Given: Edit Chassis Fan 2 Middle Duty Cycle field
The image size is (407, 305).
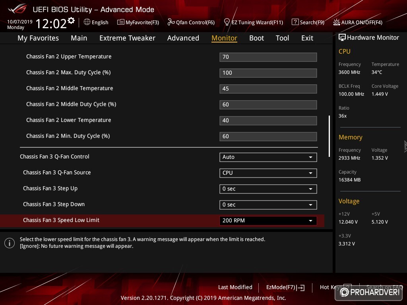Looking at the screenshot, I should pyautogui.click(x=268, y=104).
